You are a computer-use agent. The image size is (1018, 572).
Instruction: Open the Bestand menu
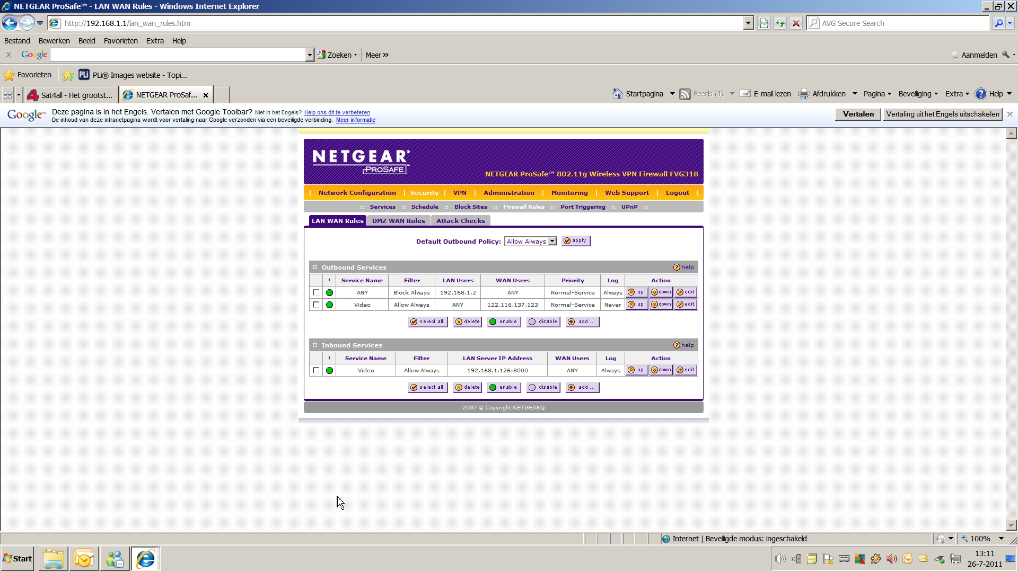pos(17,41)
